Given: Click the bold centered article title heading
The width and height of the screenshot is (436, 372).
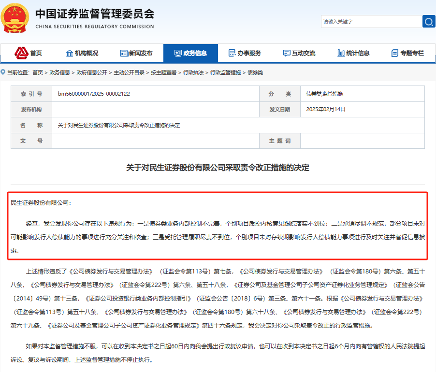Looking at the screenshot, I should pos(218,168).
